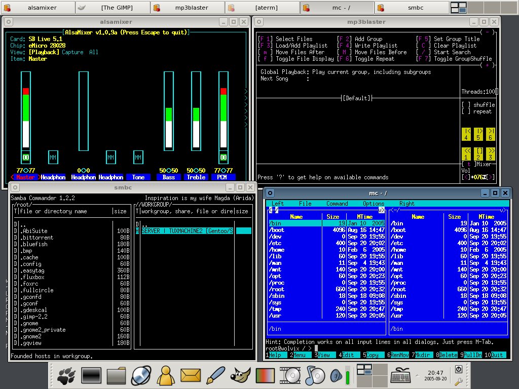
Task: Toggle the Tone channel MM mute box in alsamixer
Action: pyautogui.click(x=138, y=158)
